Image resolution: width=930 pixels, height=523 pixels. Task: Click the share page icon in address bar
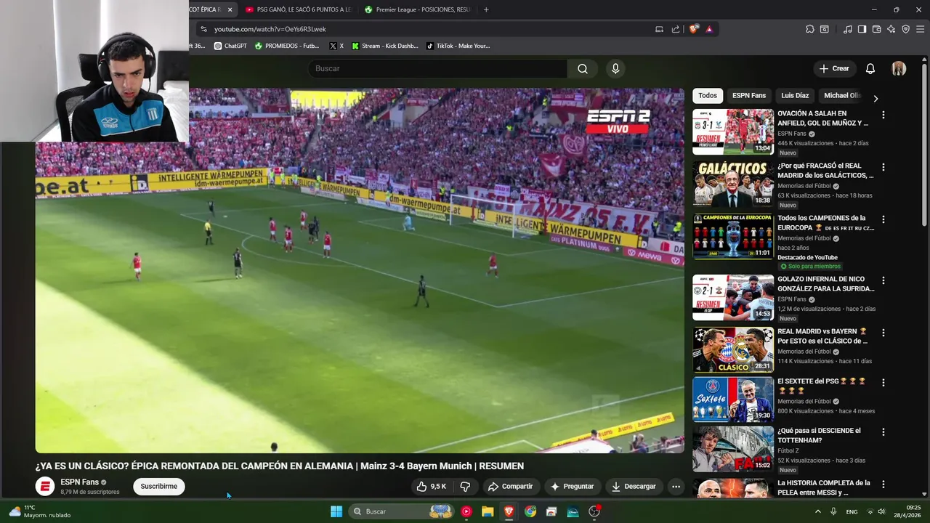[x=676, y=29]
